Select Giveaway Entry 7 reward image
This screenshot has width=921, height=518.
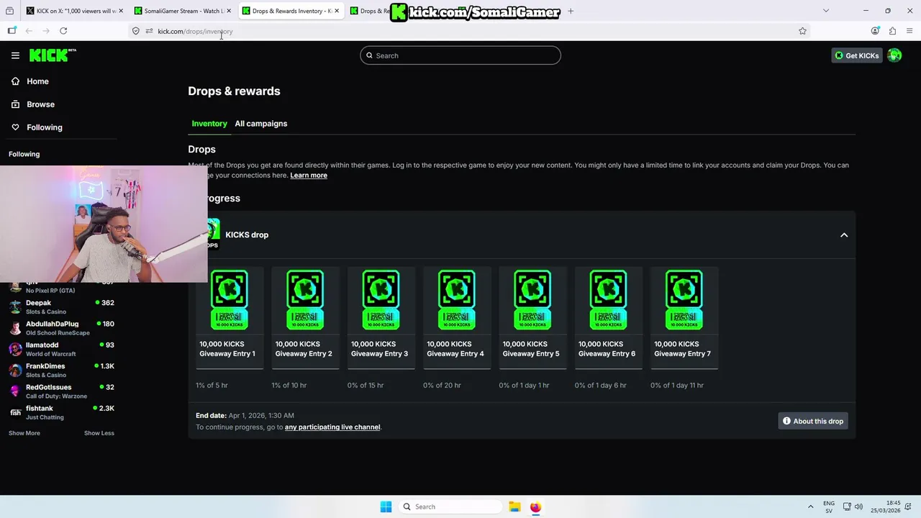click(x=684, y=300)
